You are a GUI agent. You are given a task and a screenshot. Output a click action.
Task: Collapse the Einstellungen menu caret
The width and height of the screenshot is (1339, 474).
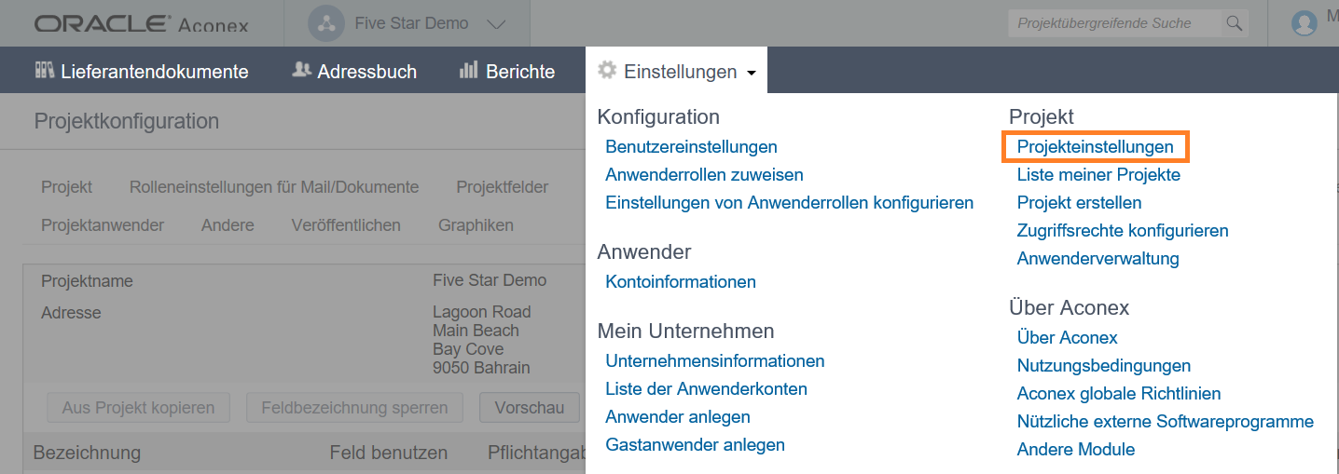(752, 73)
